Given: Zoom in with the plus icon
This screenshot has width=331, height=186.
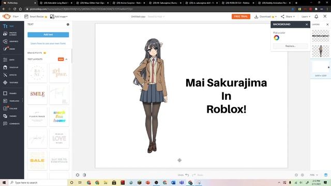Looking at the screenshot, I should pos(302,175).
